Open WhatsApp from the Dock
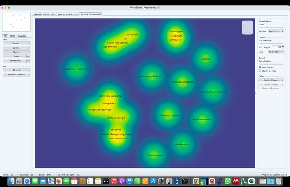Image resolution: width=290 pixels, height=187 pixels. (x=228, y=181)
